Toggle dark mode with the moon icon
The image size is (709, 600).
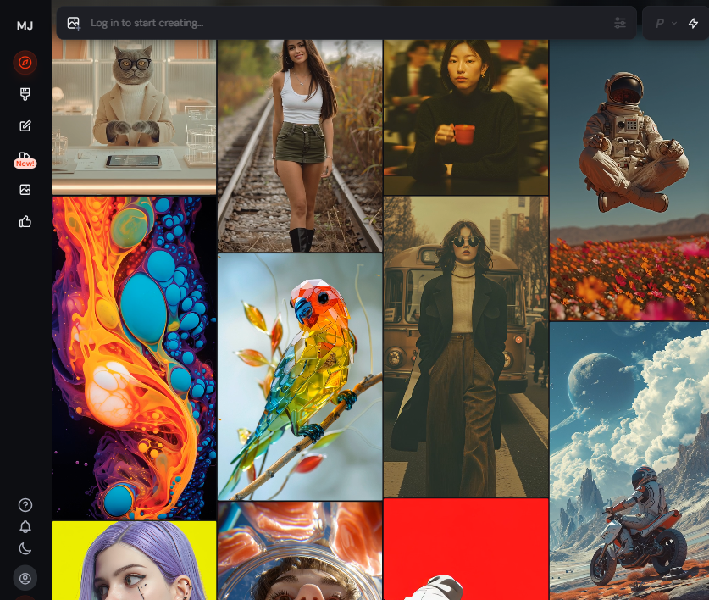click(25, 549)
